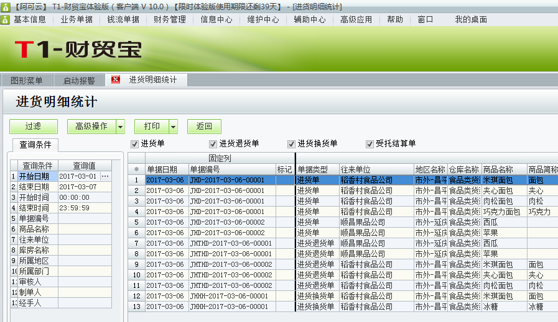Click the 开始时间 value 00:00:00

point(85,197)
